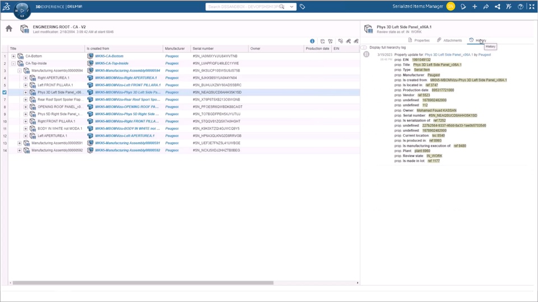Collapse the CA-Top-Inside row
This screenshot has height=302, width=538.
[x=13, y=63]
